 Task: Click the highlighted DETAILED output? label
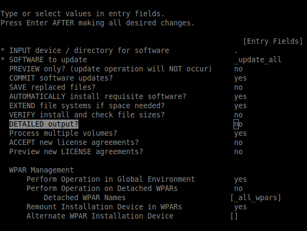[x=44, y=124]
